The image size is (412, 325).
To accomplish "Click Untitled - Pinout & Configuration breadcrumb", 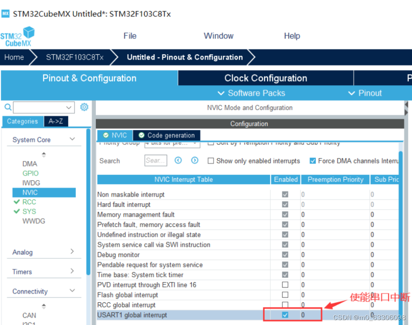I will point(185,57).
